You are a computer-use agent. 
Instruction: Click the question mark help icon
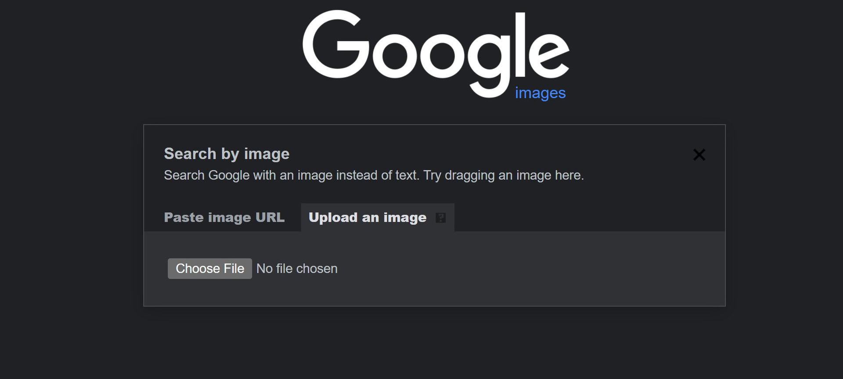click(x=440, y=218)
